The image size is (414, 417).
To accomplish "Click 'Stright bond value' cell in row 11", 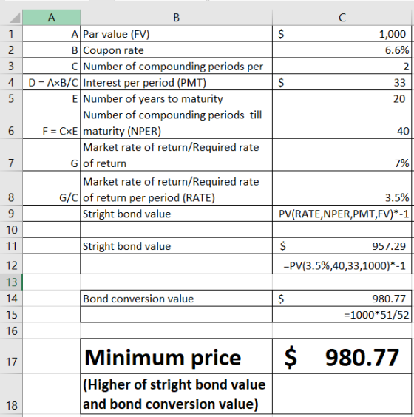I will 176,246.
